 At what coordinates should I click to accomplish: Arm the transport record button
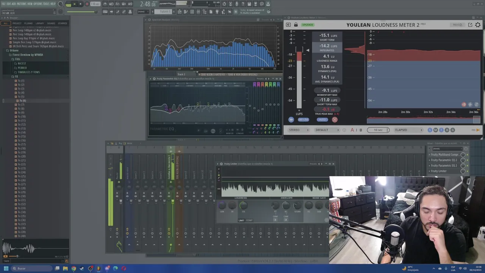click(87, 4)
